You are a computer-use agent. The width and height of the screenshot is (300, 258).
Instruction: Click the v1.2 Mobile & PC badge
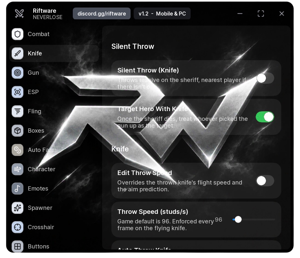tap(162, 14)
